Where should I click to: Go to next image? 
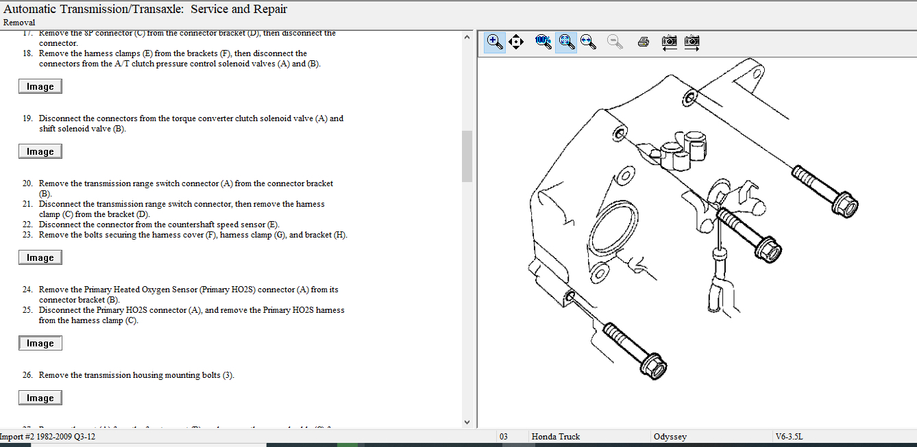pos(692,42)
